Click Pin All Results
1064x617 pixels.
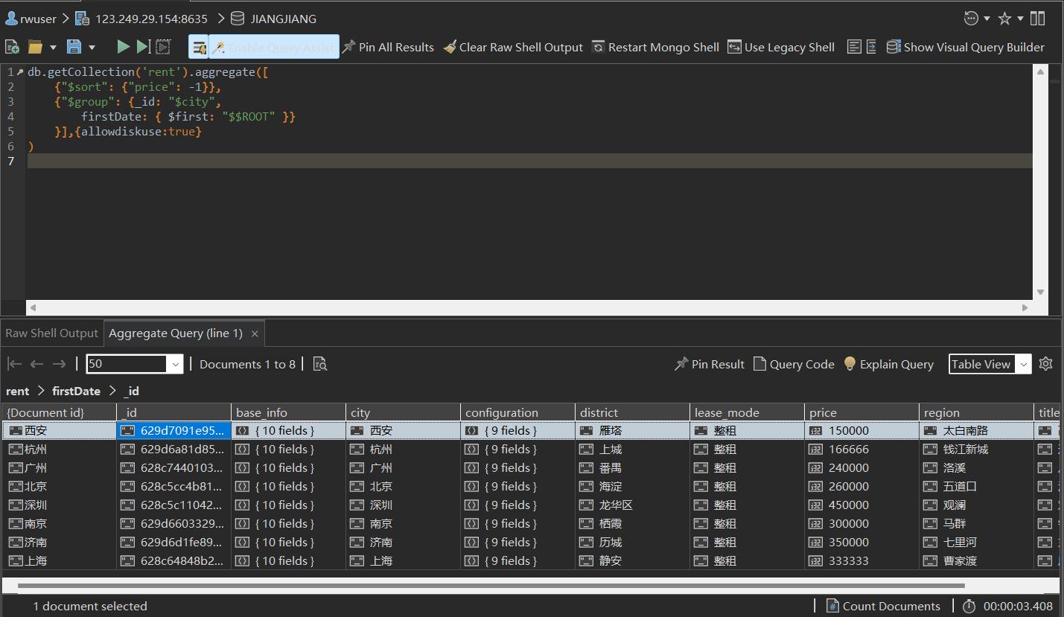pos(387,47)
